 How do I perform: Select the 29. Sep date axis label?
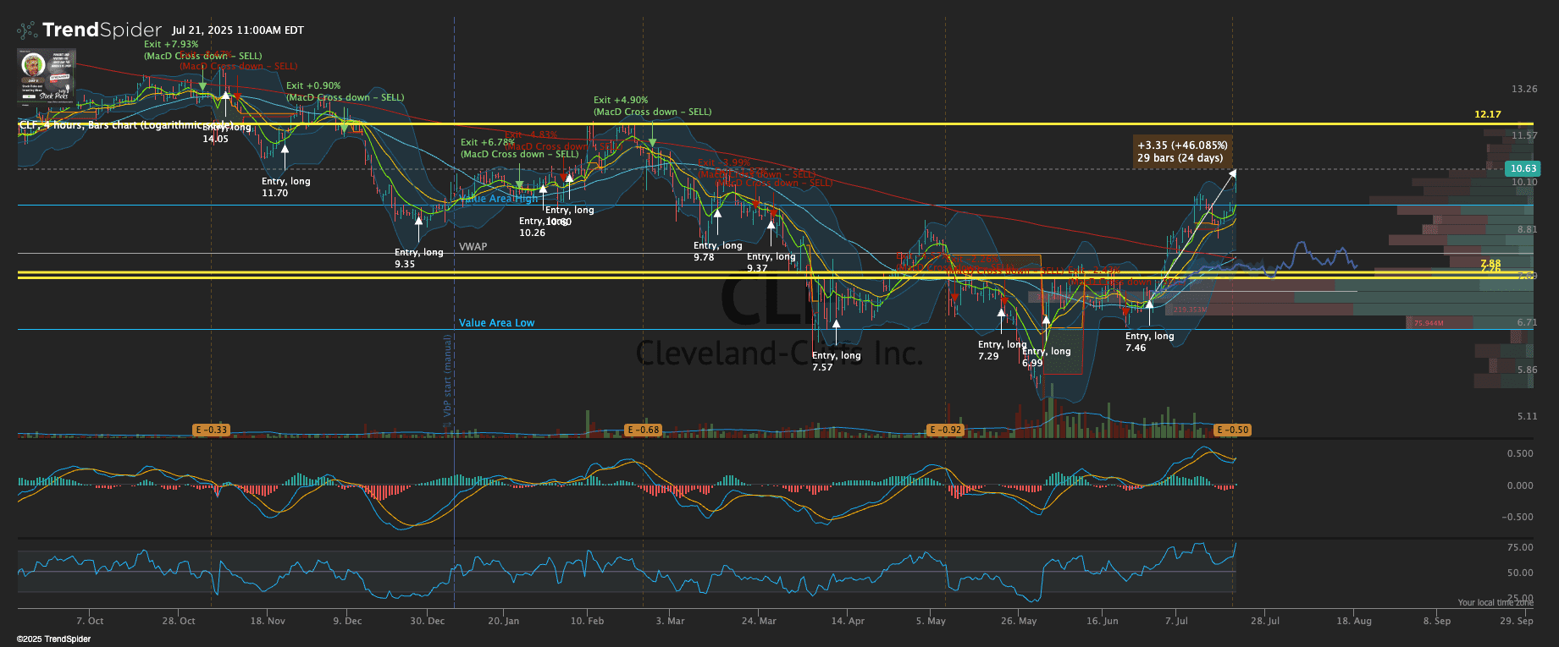pyautogui.click(x=1516, y=621)
